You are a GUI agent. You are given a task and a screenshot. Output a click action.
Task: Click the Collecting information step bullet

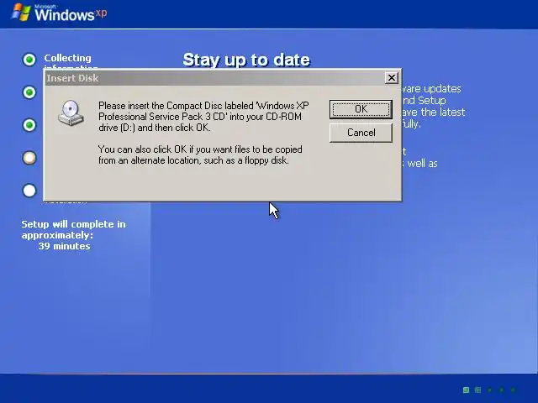[29, 60]
